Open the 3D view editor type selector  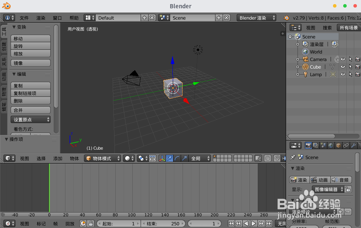[9, 158]
